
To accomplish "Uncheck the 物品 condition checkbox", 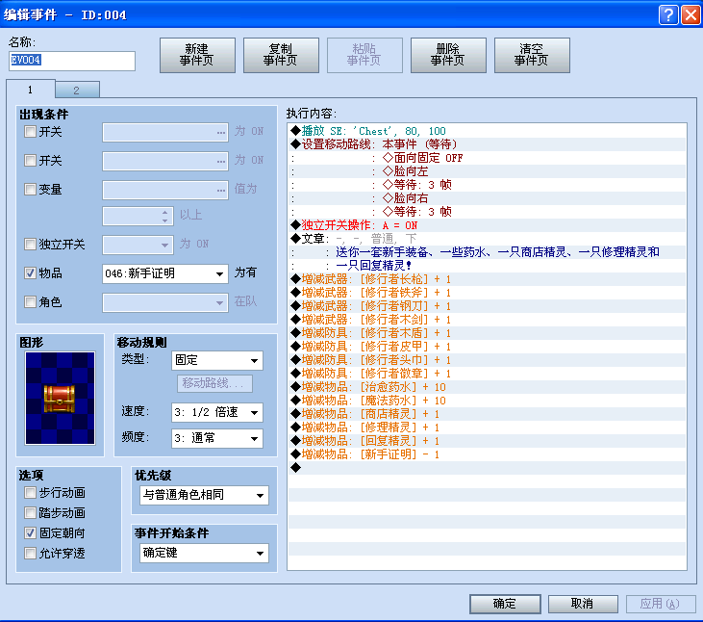I will [x=30, y=272].
